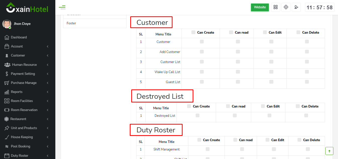Click the diamond-shaped icon in top bar

pos(286,7)
